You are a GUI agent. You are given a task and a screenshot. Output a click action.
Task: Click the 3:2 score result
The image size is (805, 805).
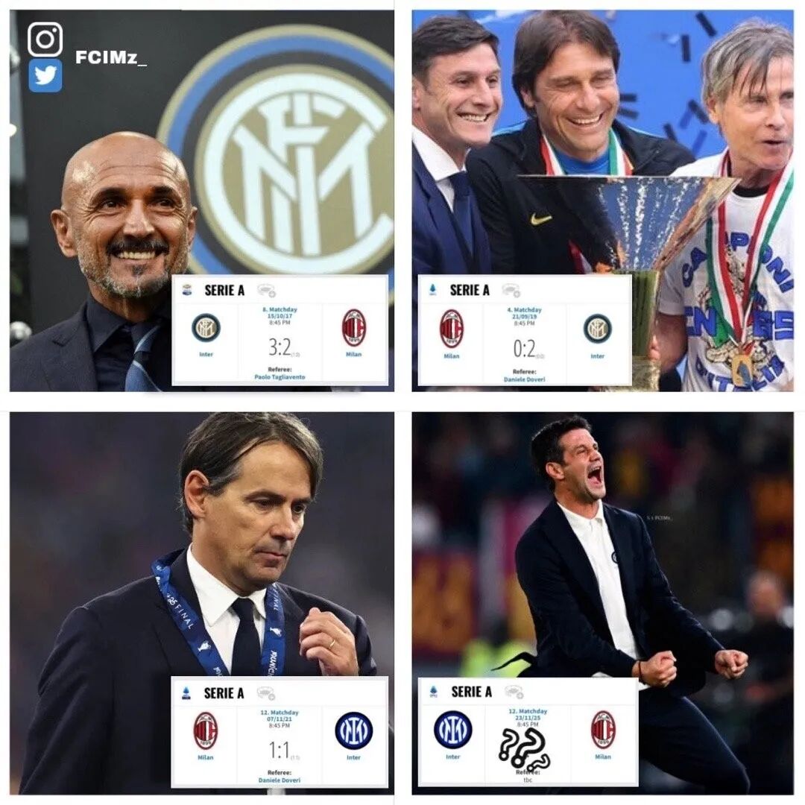click(x=280, y=347)
